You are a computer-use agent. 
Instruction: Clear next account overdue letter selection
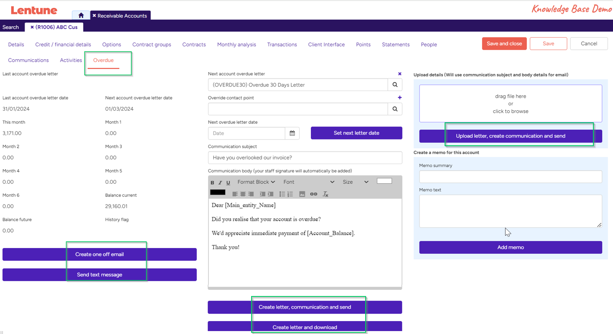coord(399,74)
